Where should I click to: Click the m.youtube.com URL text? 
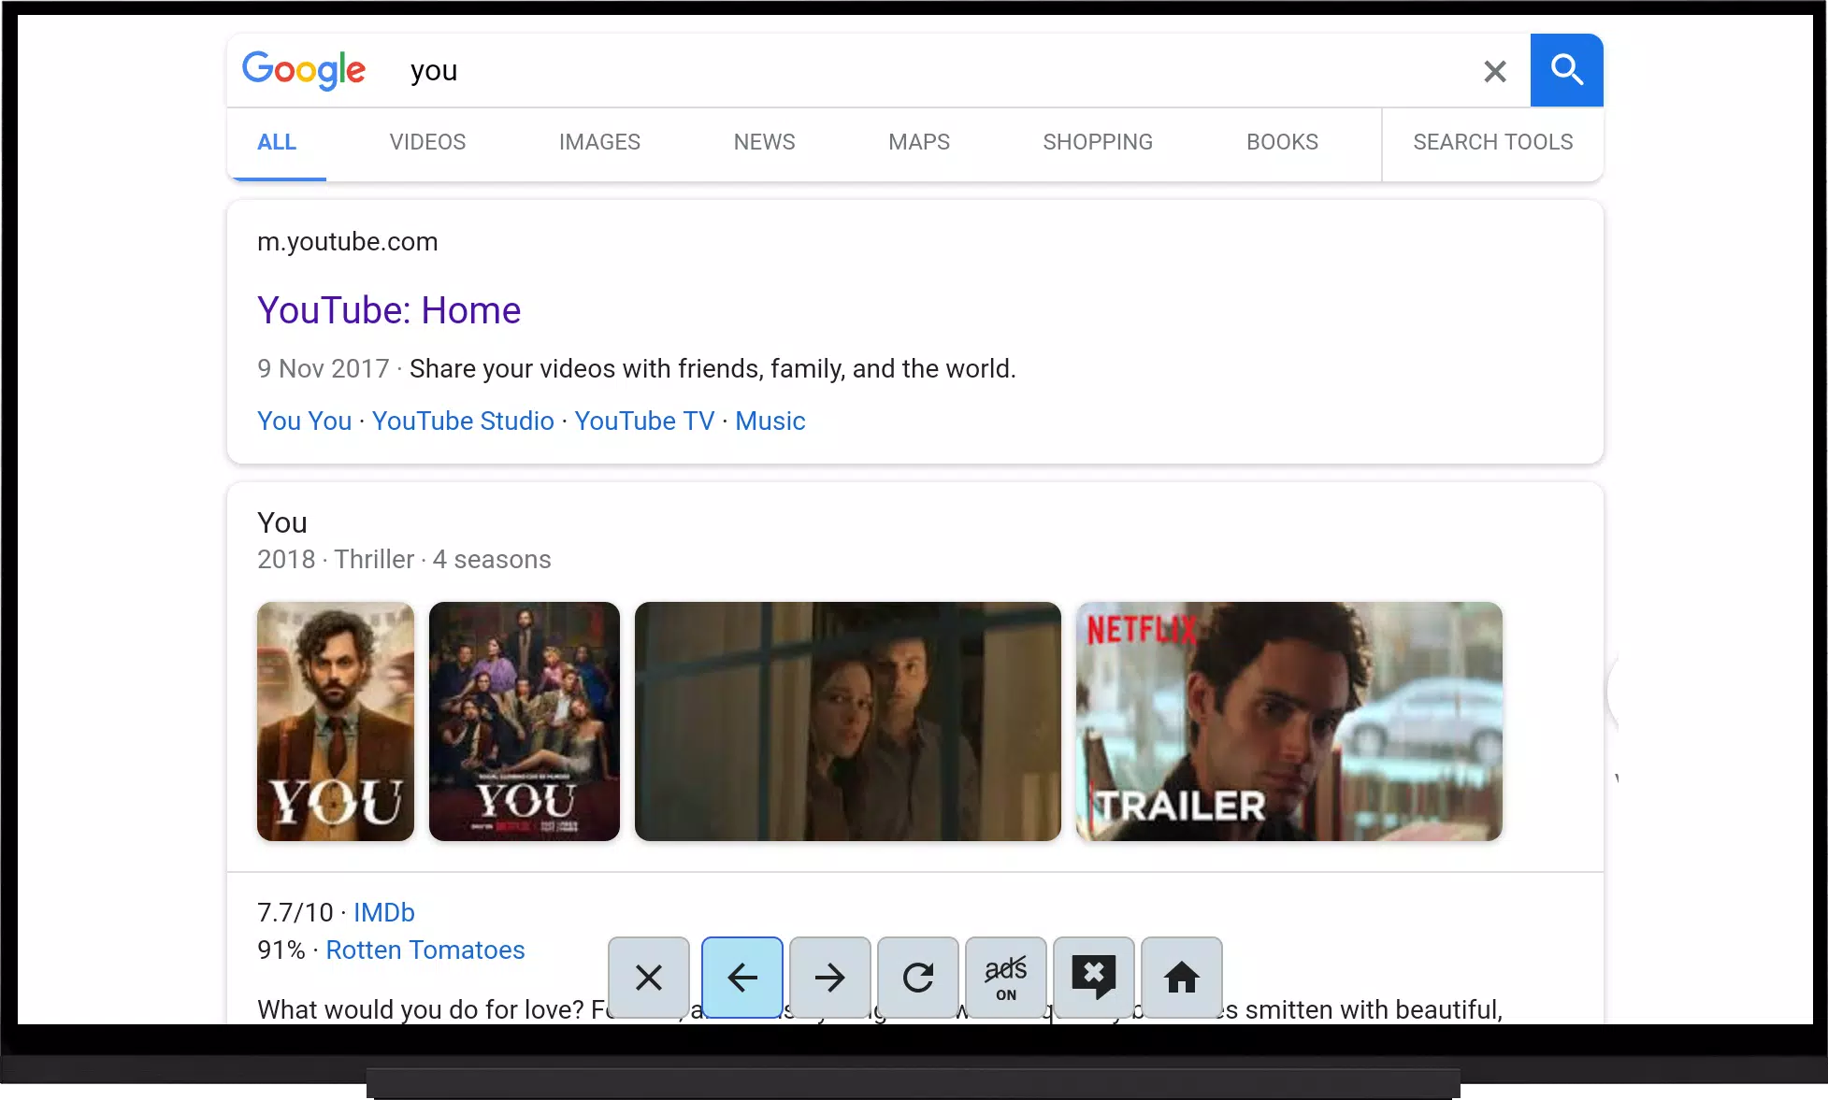pyautogui.click(x=348, y=242)
